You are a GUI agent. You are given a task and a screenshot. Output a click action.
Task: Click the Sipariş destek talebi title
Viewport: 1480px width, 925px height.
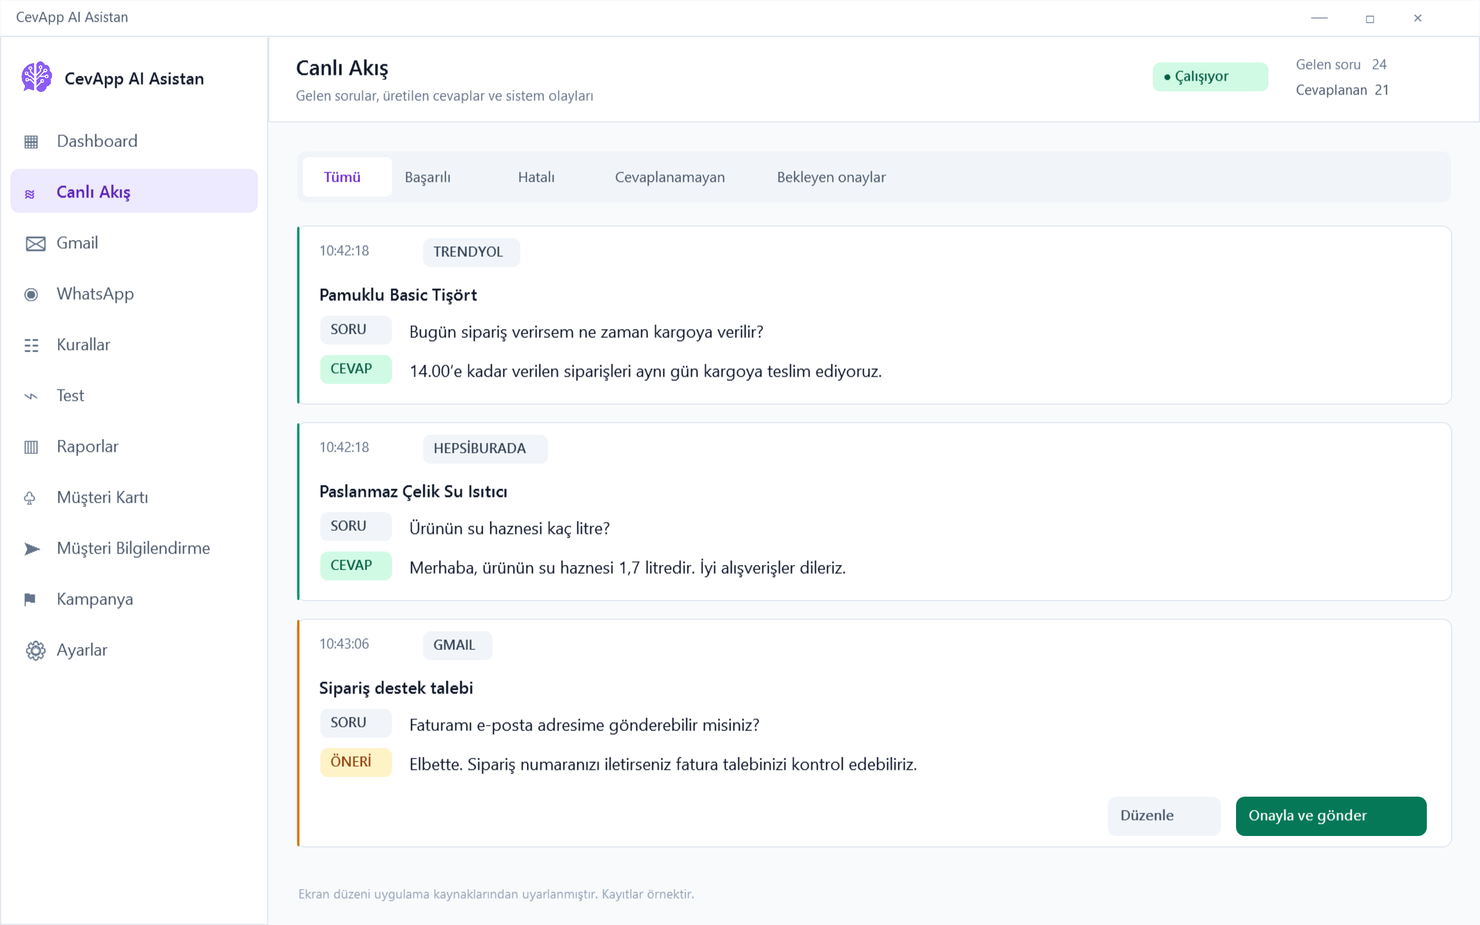point(395,687)
